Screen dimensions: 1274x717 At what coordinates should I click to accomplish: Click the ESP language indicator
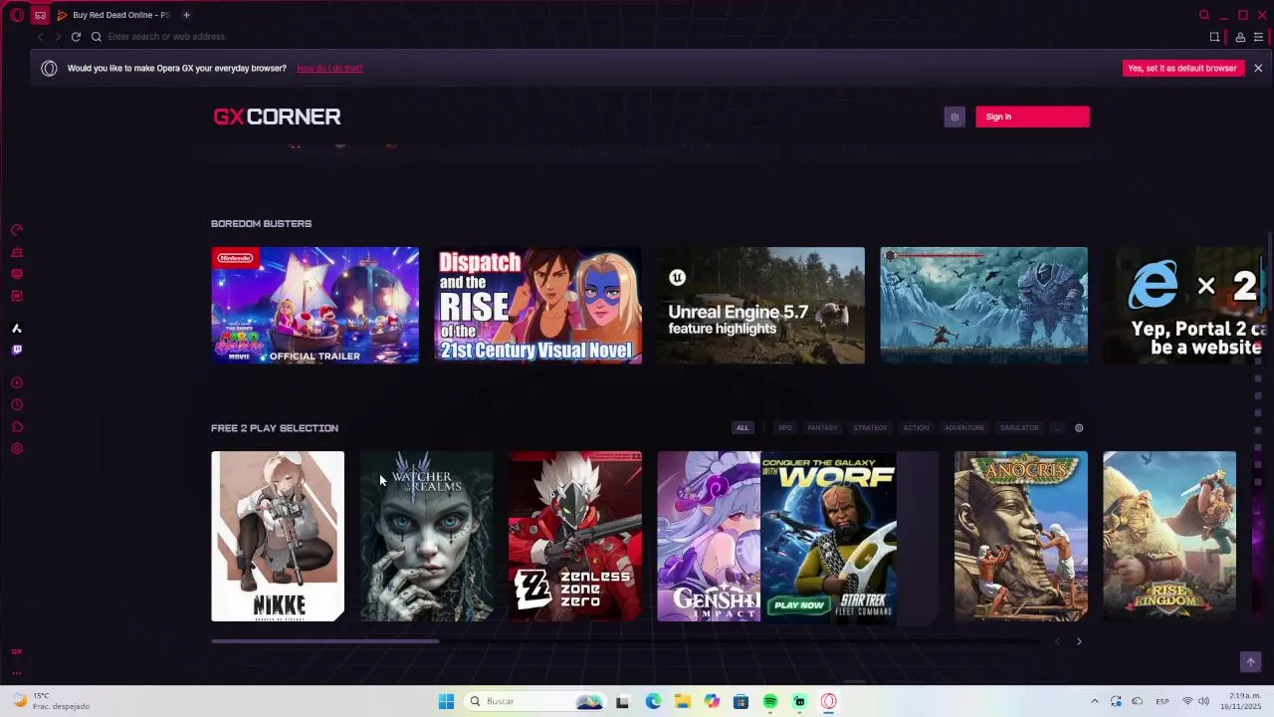click(x=1162, y=701)
